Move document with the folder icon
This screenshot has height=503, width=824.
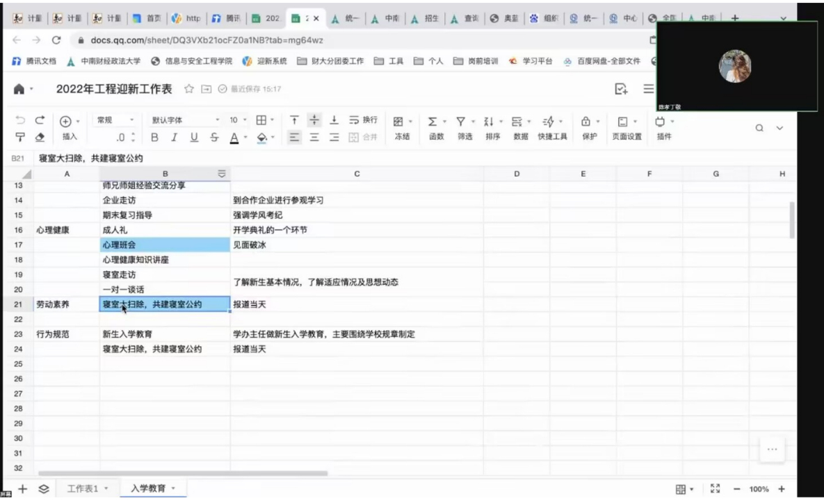(x=206, y=89)
